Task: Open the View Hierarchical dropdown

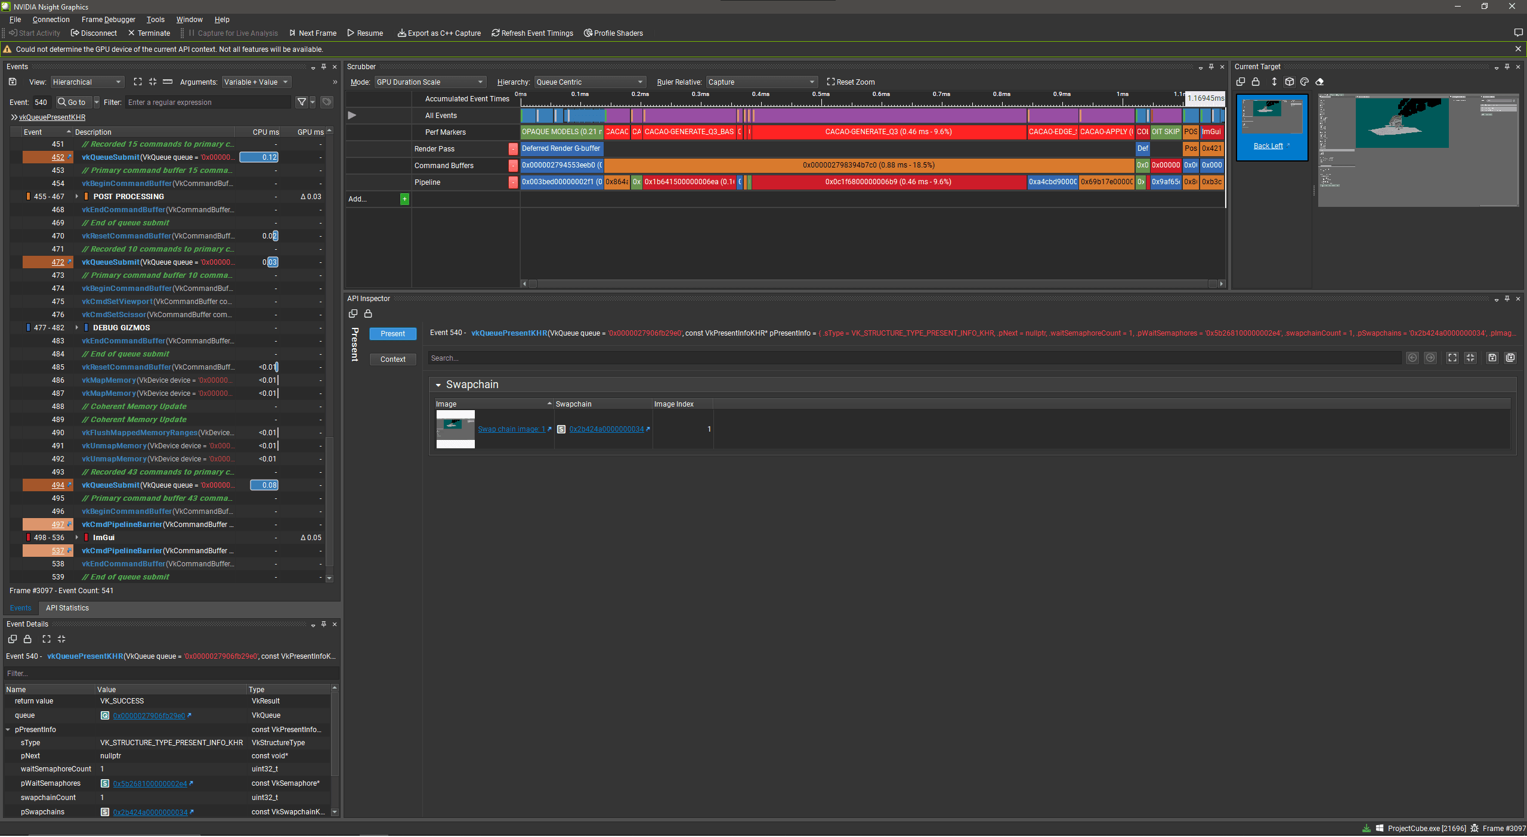Action: pos(86,82)
